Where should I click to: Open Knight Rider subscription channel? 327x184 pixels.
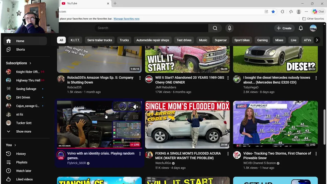pos(25,72)
